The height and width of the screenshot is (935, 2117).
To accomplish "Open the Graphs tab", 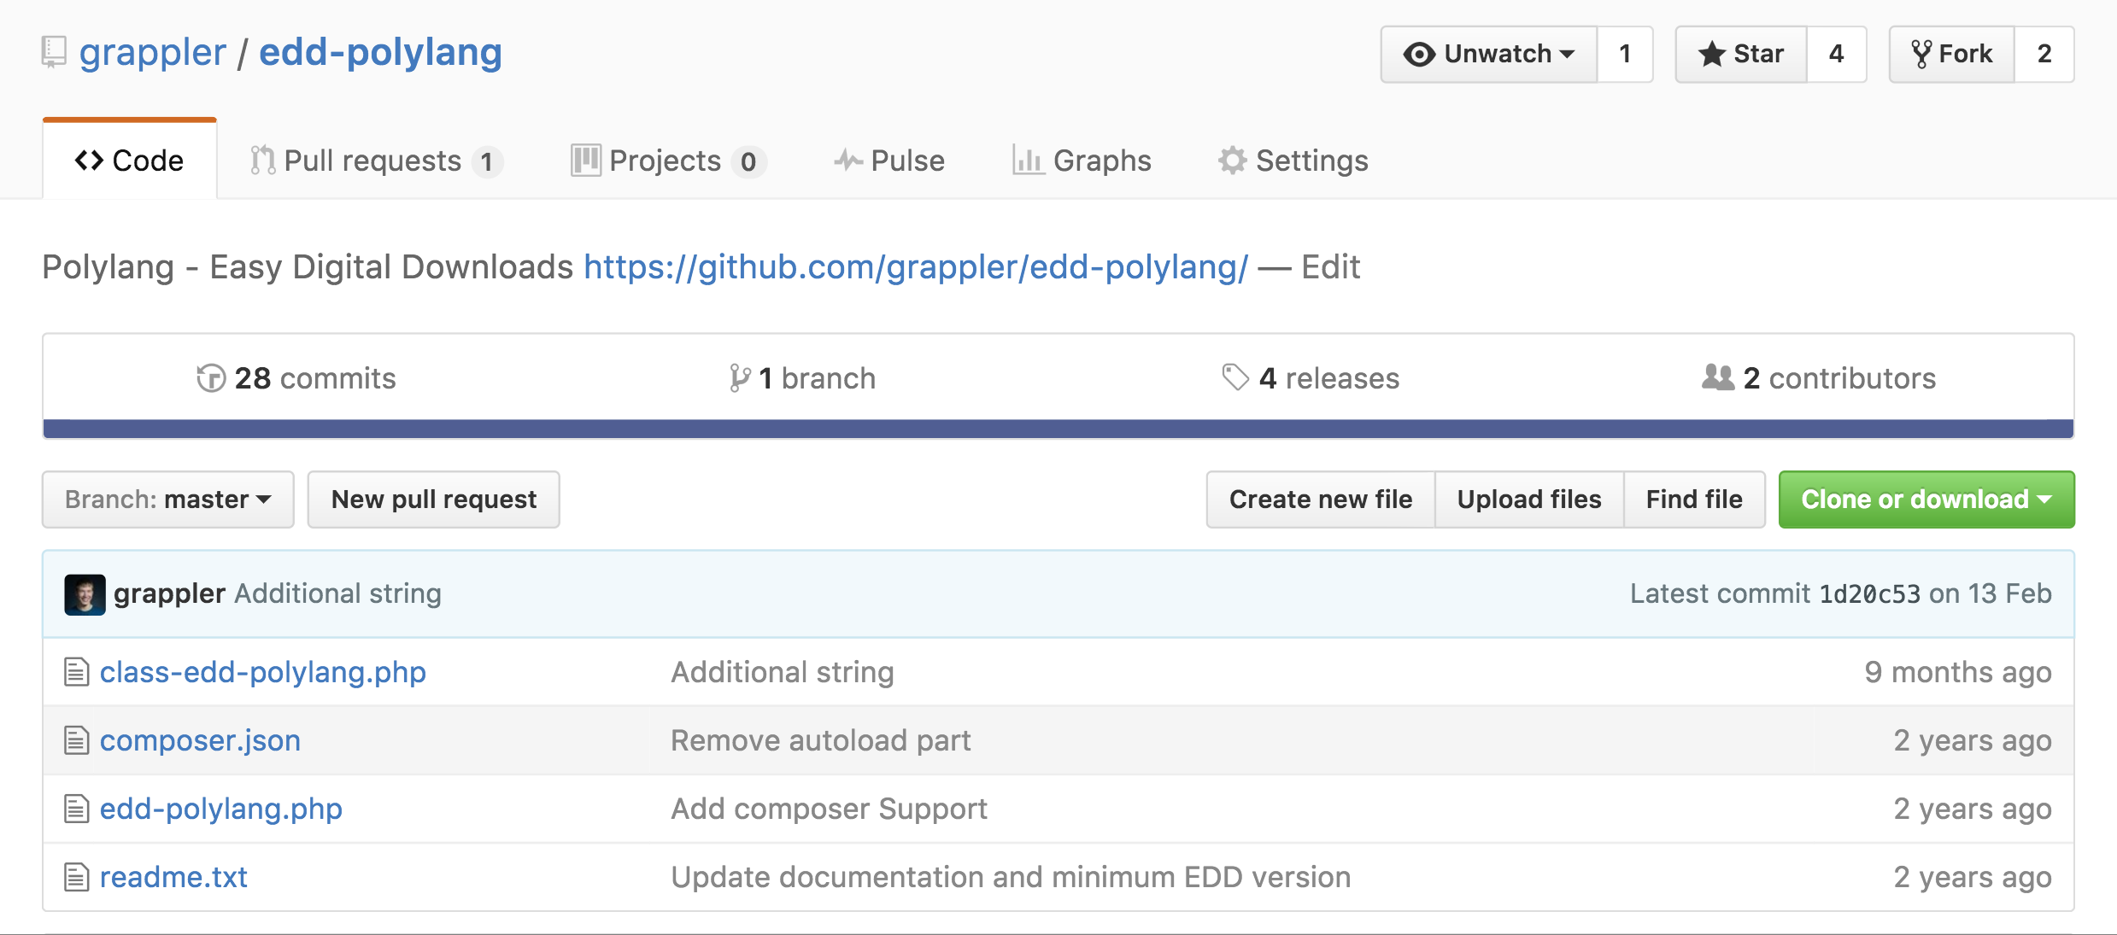I will click(x=1082, y=161).
